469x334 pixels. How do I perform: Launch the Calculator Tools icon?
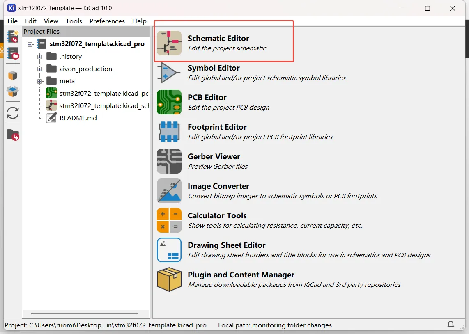169,220
